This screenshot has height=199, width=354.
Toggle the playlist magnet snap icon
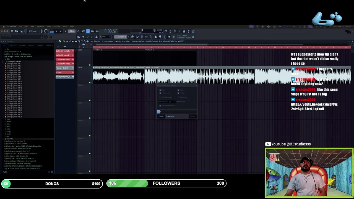pyautogui.click(x=59, y=41)
